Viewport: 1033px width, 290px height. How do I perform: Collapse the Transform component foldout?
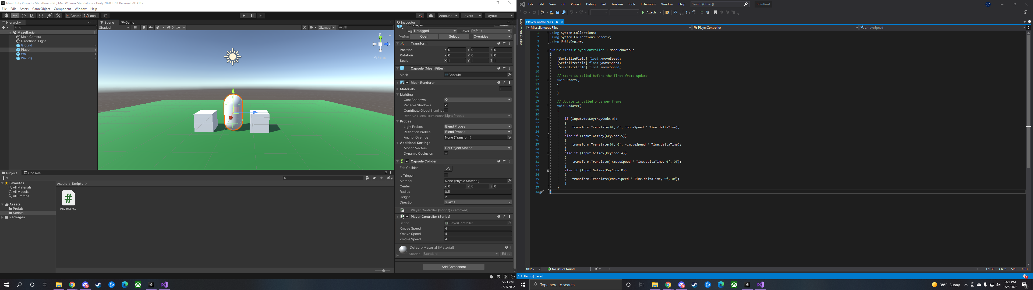click(397, 43)
